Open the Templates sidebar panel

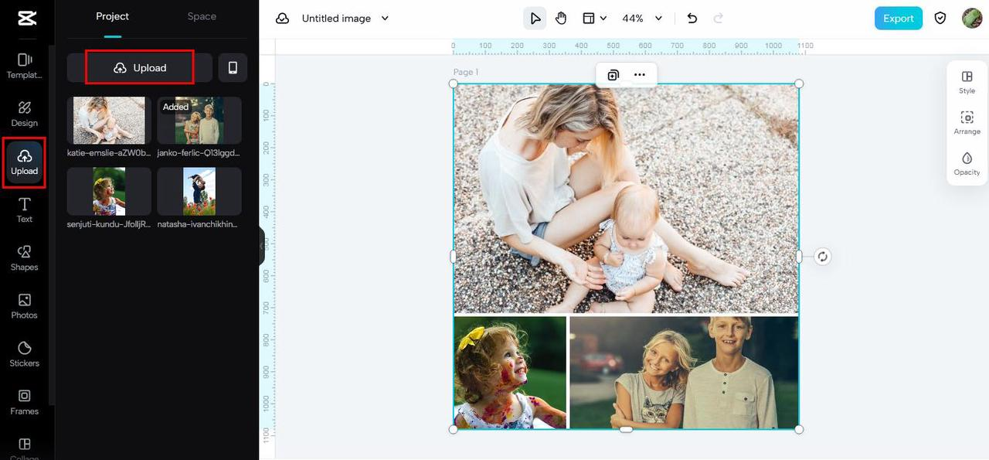point(24,66)
